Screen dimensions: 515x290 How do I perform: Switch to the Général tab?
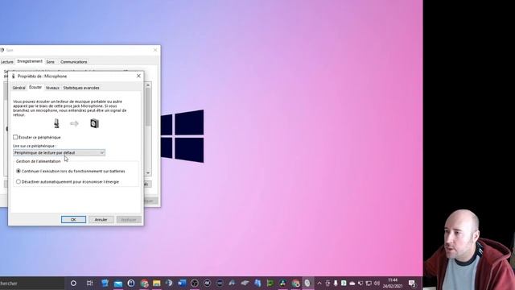19,88
